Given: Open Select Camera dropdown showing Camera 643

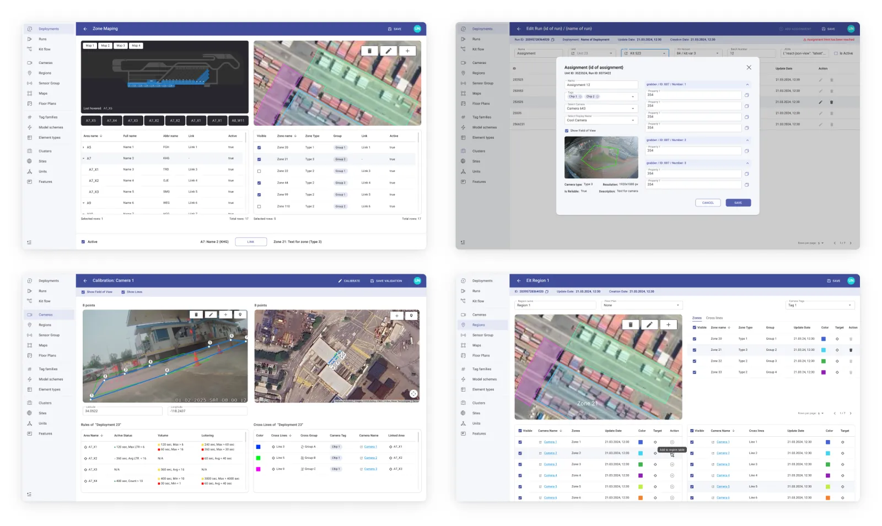Looking at the screenshot, I should click(x=601, y=108).
